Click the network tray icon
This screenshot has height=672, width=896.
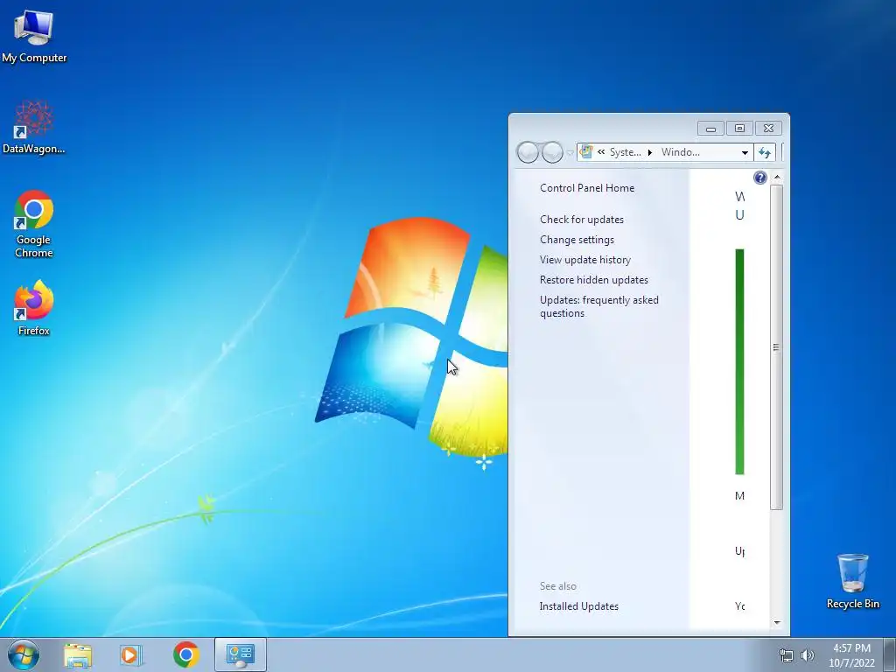pyautogui.click(x=787, y=655)
